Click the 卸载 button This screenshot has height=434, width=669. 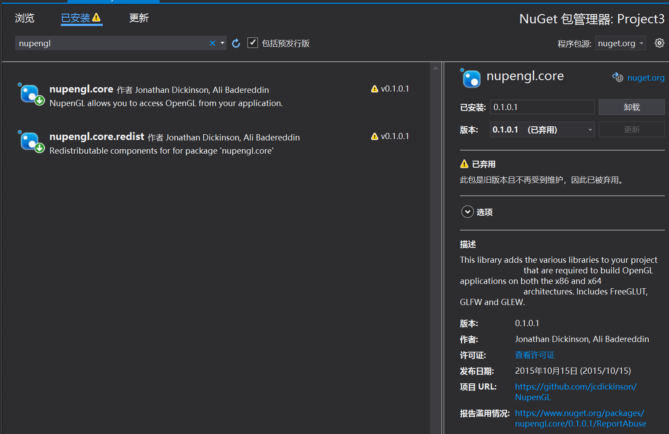tap(632, 107)
